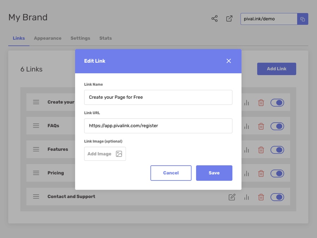Open the Stats tab
Image resolution: width=317 pixels, height=238 pixels.
pos(105,38)
